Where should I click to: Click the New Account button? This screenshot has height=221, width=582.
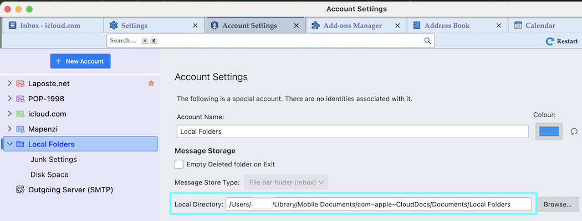coord(80,61)
